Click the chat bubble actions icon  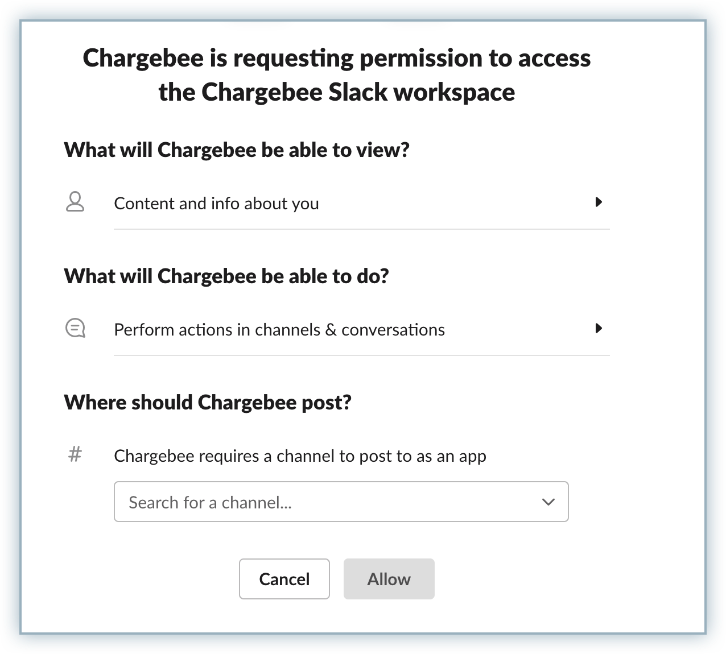click(x=75, y=328)
